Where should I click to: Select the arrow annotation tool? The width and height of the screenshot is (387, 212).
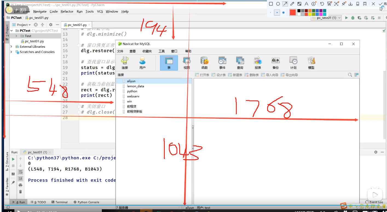pyautogui.click(x=285, y=4)
